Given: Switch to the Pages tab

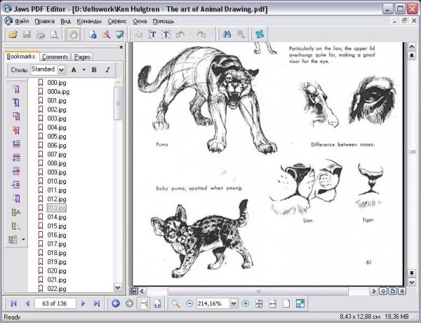Looking at the screenshot, I should point(83,57).
